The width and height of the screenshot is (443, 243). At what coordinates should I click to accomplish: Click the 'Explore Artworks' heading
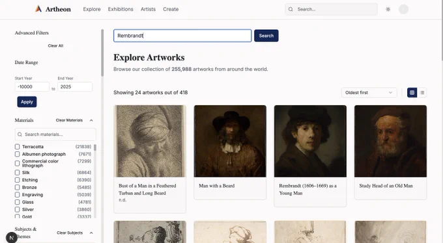[149, 58]
